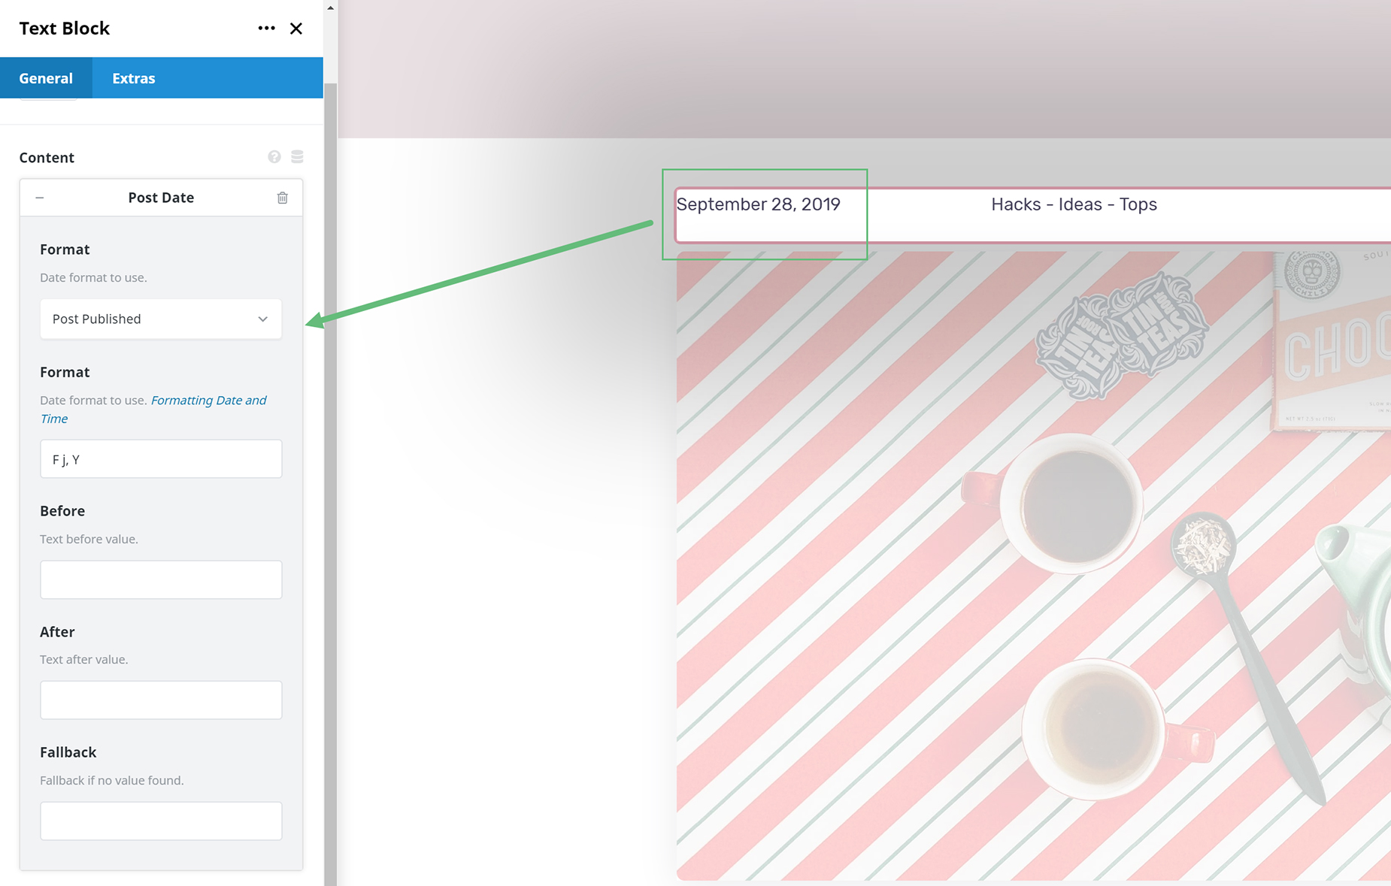This screenshot has width=1391, height=886.
Task: Open the Formatting Date and Time link
Action: coord(153,409)
